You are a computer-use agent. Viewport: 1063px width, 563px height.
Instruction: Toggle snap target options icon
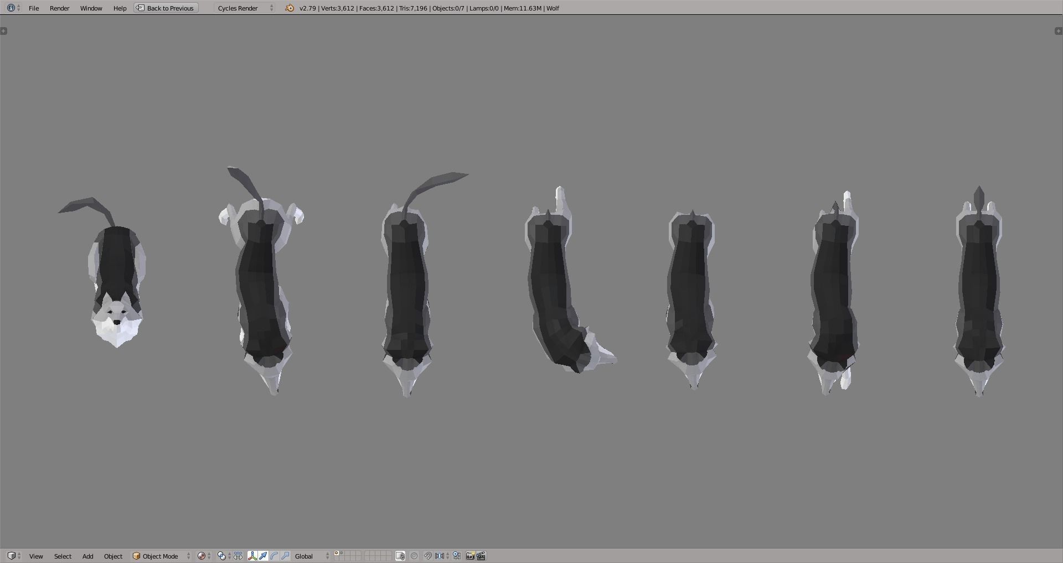click(x=457, y=556)
